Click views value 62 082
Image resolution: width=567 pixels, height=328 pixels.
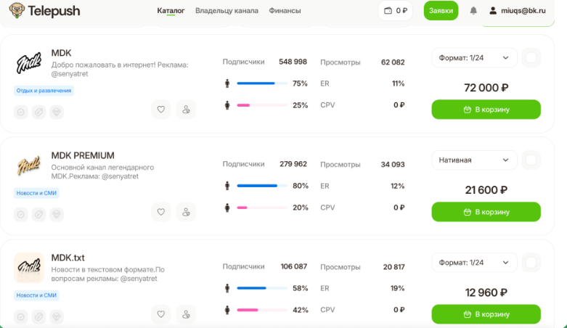point(393,62)
